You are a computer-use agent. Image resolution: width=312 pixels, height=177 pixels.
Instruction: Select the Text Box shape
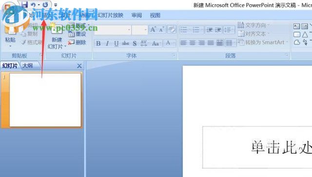point(296,26)
